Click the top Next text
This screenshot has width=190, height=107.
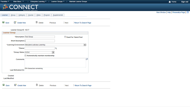tap(66, 23)
